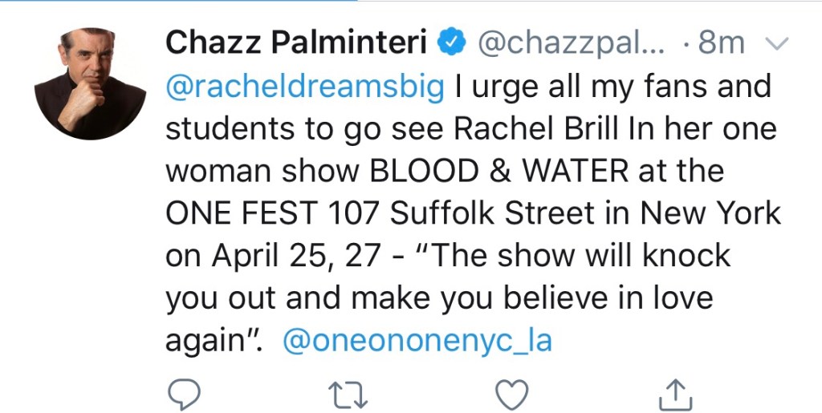Open the @oneononenyc_la mention
The height and width of the screenshot is (413, 822).
pyautogui.click(x=417, y=341)
